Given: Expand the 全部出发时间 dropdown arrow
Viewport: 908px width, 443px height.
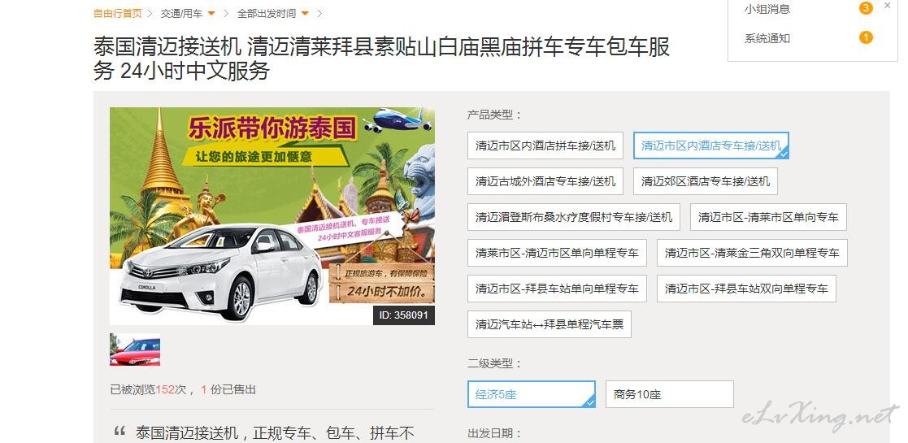Looking at the screenshot, I should [305, 13].
